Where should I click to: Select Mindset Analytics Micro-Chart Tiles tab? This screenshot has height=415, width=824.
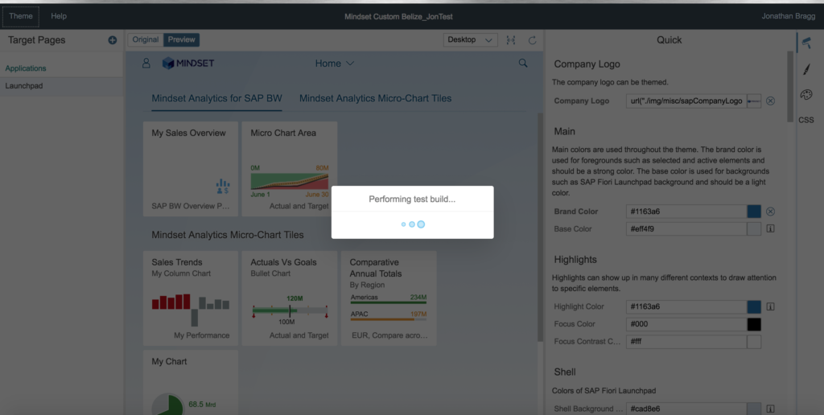[375, 98]
